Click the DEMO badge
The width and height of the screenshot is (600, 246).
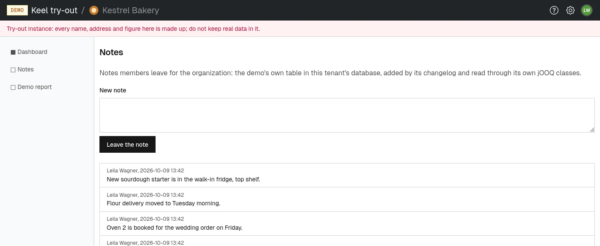[x=17, y=10]
